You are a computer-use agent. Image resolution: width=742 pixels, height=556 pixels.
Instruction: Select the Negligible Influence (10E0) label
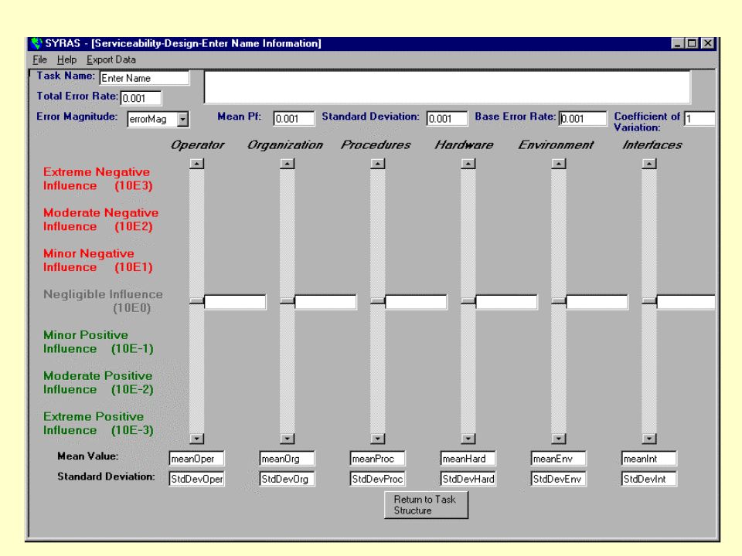click(x=103, y=301)
